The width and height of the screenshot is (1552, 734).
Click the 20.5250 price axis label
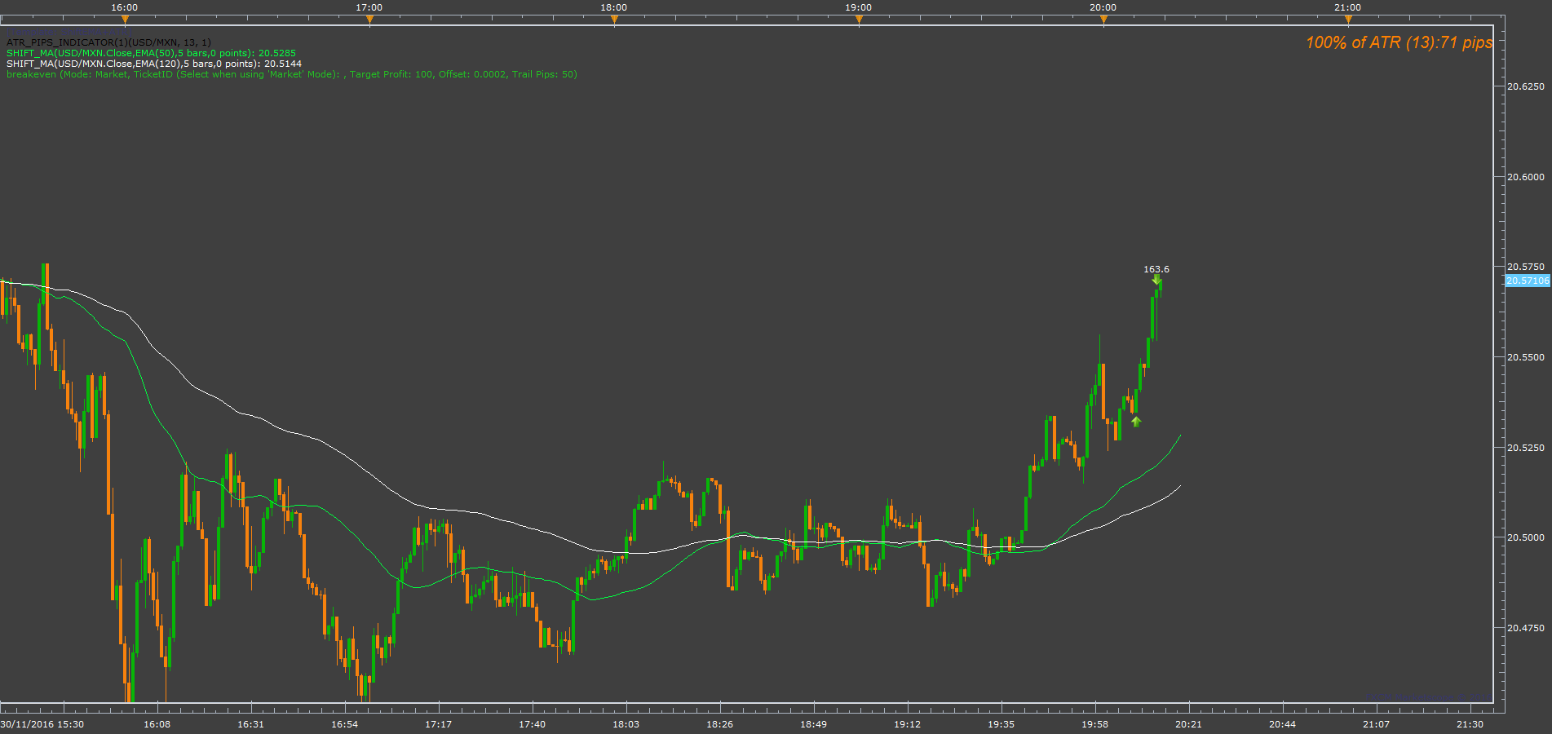[x=1526, y=448]
